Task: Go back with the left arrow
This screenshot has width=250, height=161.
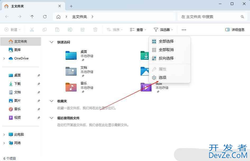Action: click(7, 17)
